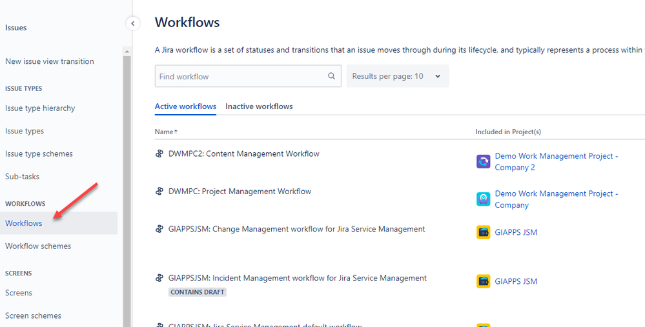The image size is (645, 327).
Task: Click DWMPC2: Content Management Workflow name
Action: 244,154
